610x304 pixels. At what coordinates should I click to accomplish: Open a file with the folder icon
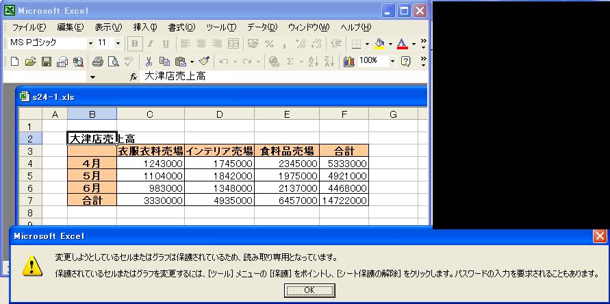[30, 61]
